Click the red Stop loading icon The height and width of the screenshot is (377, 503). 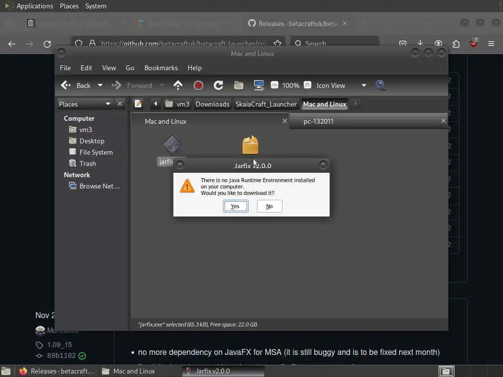coord(198,85)
